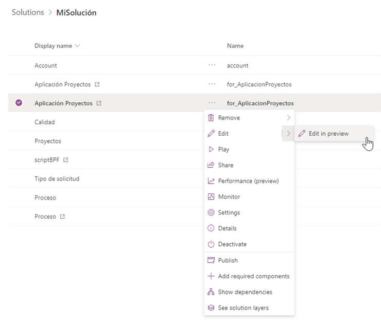
Task: Open Proceso row without link icon
Action: point(45,198)
